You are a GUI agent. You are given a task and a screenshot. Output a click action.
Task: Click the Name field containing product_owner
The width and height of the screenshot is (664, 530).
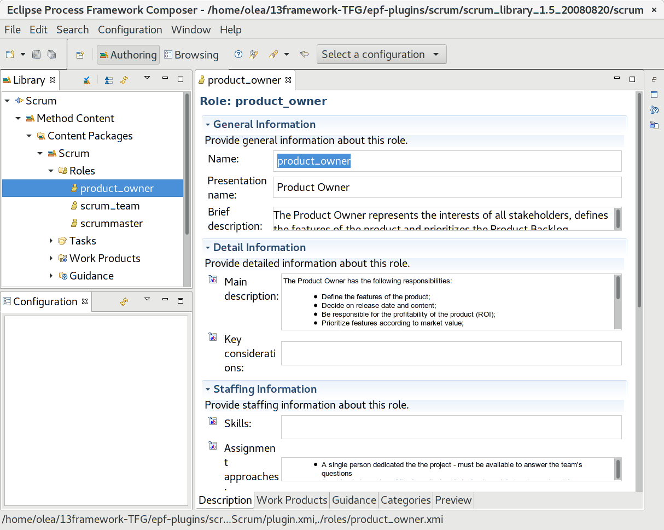[x=447, y=161]
